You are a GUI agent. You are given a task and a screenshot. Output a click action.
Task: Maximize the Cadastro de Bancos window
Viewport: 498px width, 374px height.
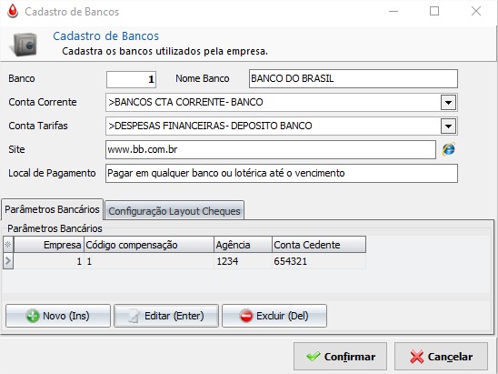pos(434,11)
